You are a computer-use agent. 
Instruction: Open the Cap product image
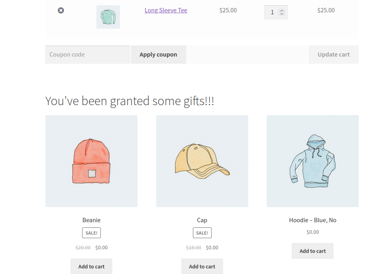pyautogui.click(x=202, y=161)
